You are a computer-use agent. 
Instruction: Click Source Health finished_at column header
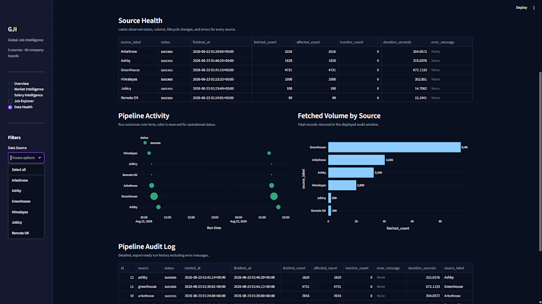tap(221, 42)
